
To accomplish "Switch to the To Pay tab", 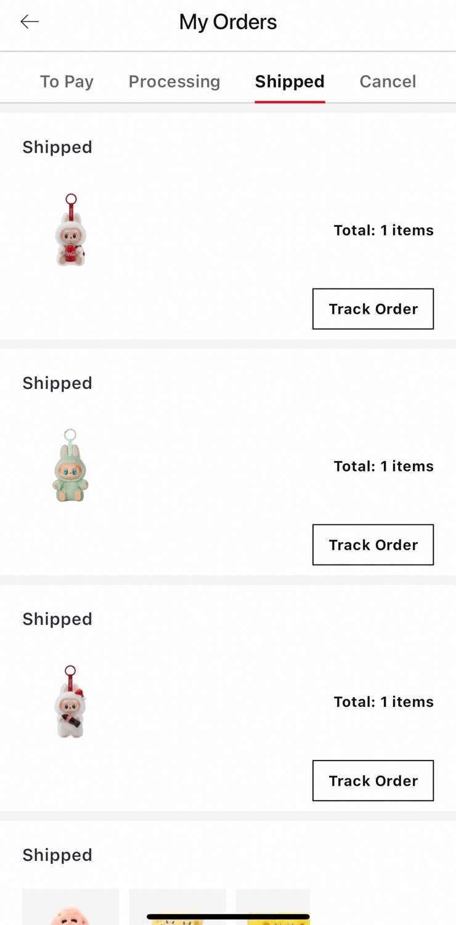I will [x=67, y=81].
